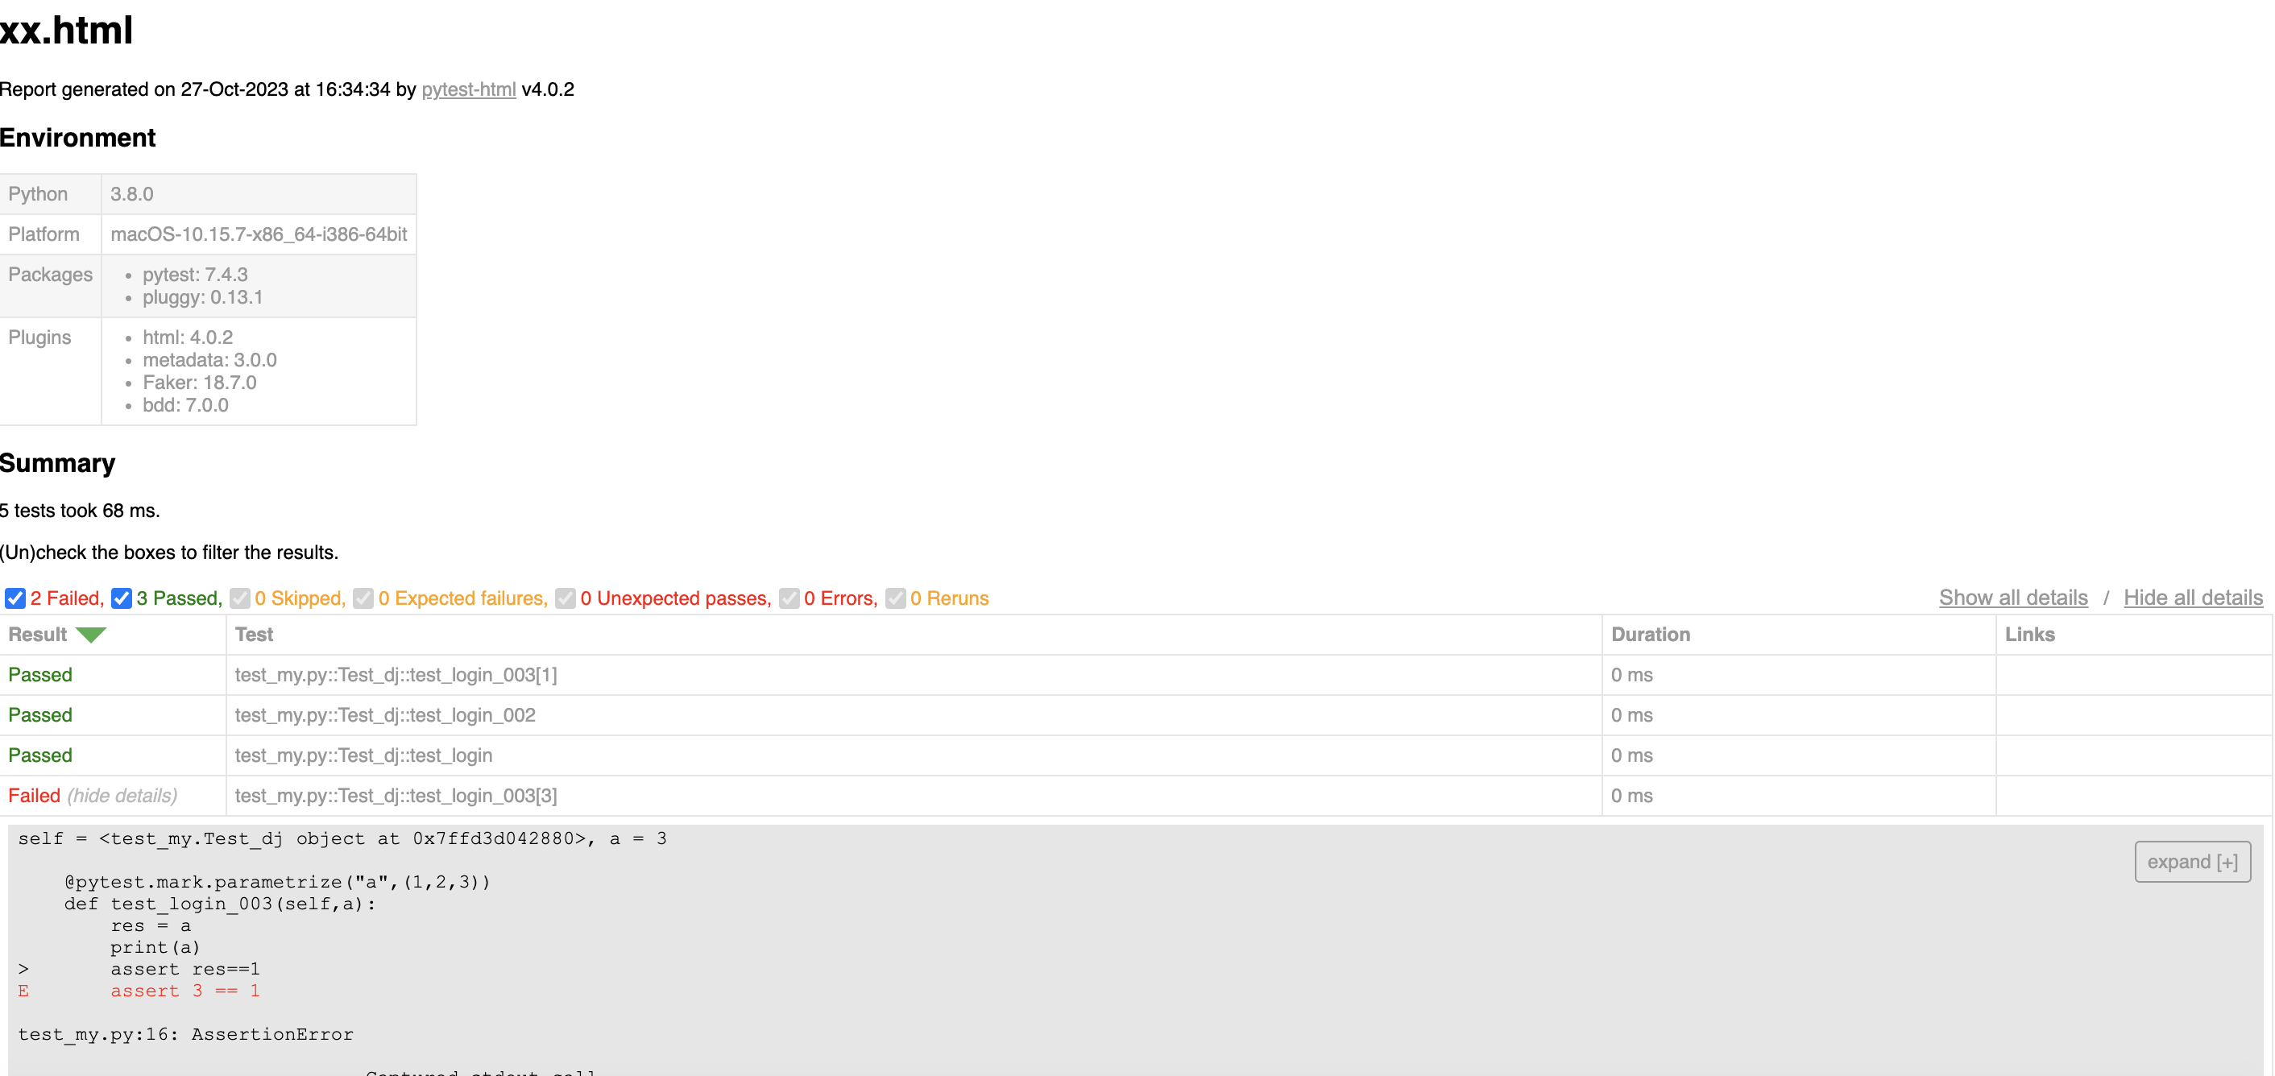Click the 0 Expected failures checkbox

(363, 598)
